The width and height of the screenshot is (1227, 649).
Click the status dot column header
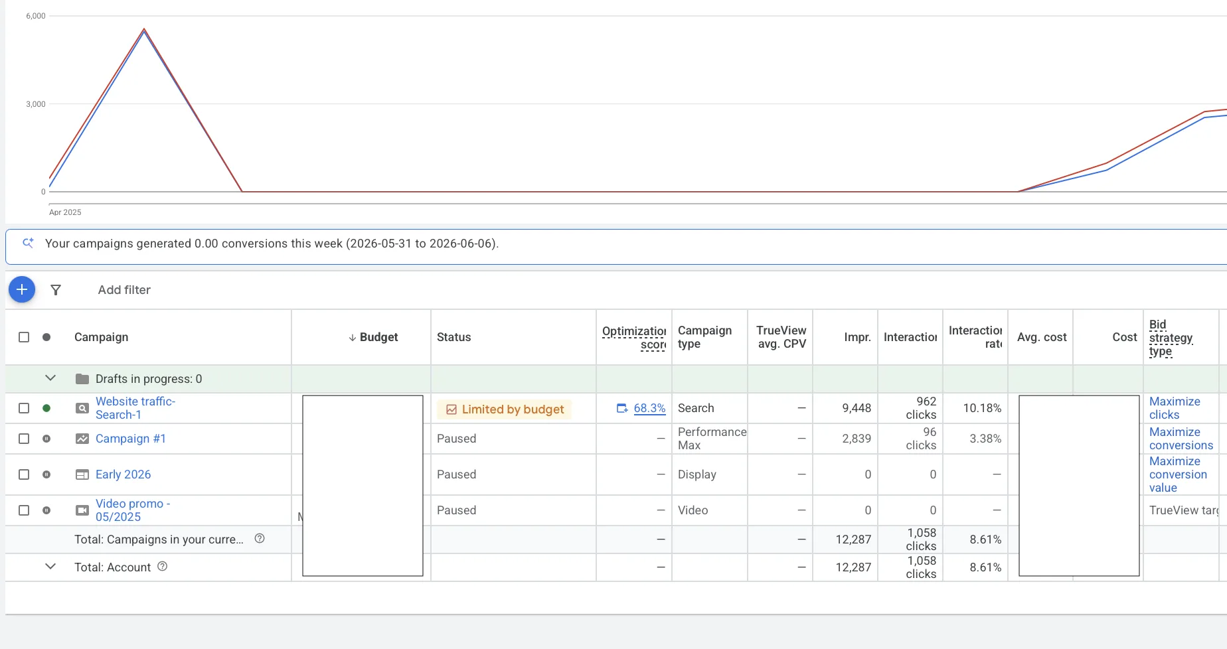pos(46,337)
